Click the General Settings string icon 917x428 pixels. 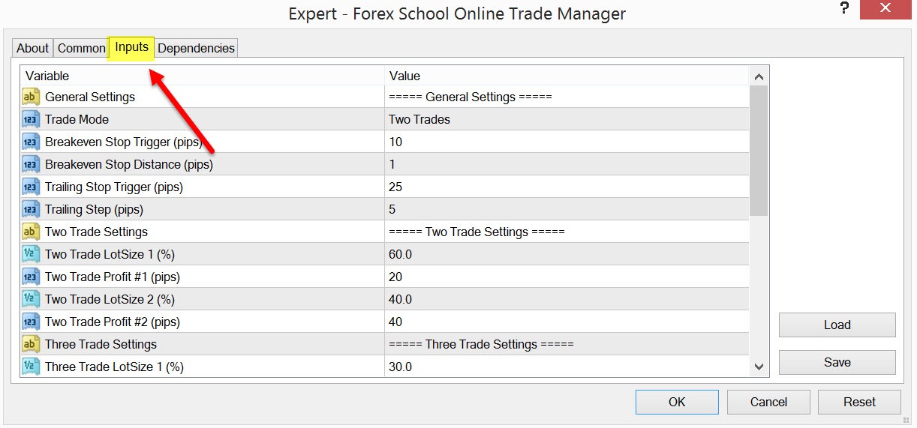31,97
